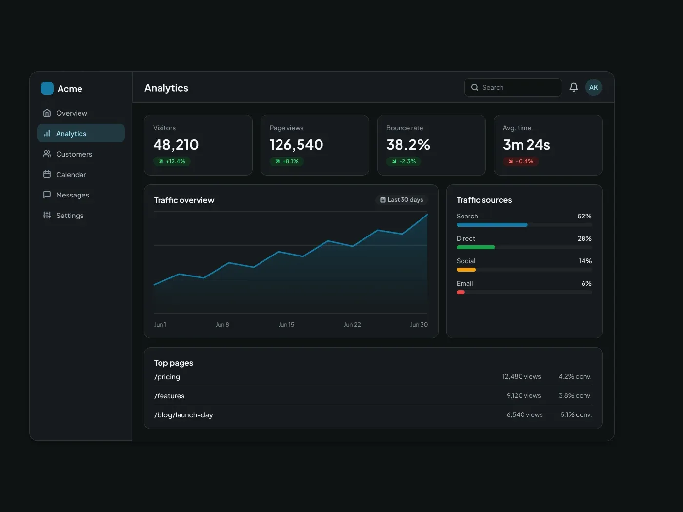The width and height of the screenshot is (683, 512).
Task: Open Overview in the sidebar
Action: tap(81, 113)
